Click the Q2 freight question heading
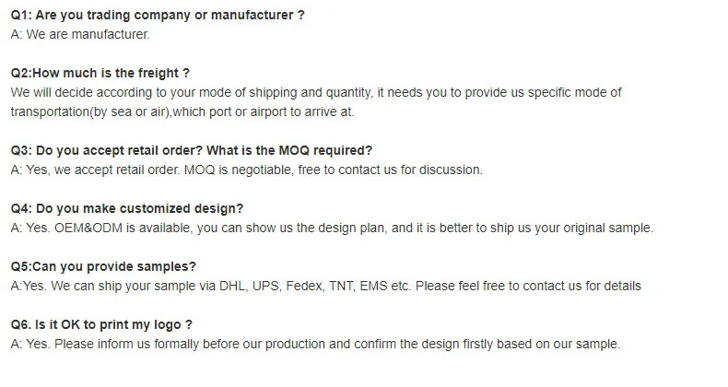 pos(100,73)
